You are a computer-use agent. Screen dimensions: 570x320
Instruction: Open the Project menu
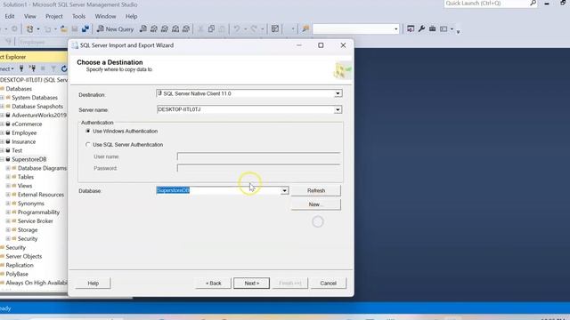pos(53,16)
